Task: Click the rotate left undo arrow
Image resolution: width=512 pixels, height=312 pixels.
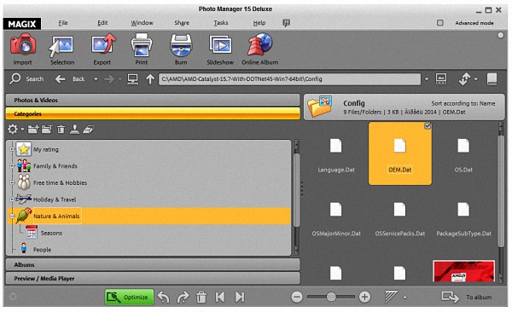Action: [164, 297]
